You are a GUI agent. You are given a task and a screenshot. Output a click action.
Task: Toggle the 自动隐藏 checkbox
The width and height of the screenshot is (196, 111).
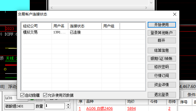22,95
